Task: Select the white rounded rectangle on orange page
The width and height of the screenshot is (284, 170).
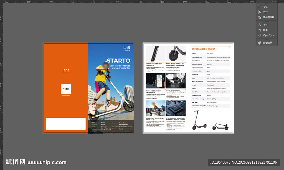Action: pyautogui.click(x=66, y=124)
